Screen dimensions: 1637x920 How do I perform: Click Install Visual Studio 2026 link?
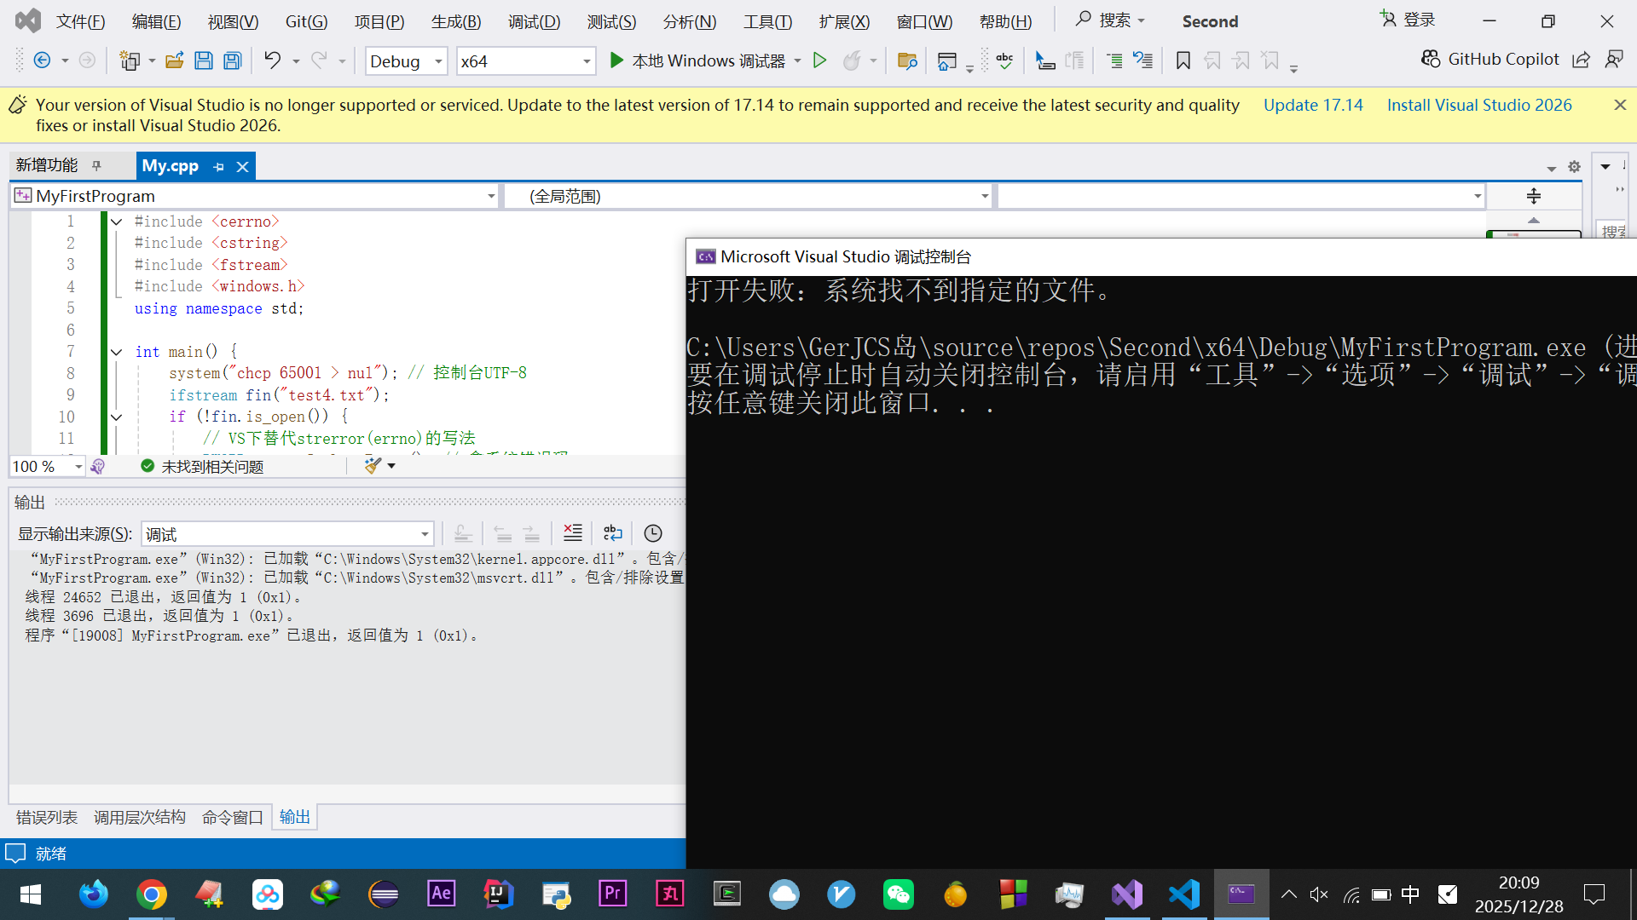[1479, 105]
